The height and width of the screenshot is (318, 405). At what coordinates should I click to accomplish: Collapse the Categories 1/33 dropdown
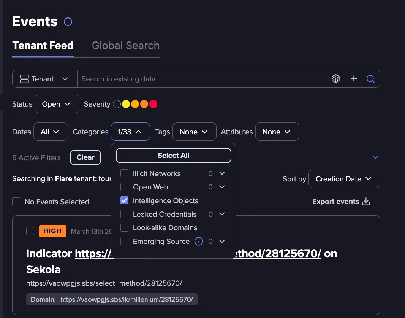click(x=130, y=132)
